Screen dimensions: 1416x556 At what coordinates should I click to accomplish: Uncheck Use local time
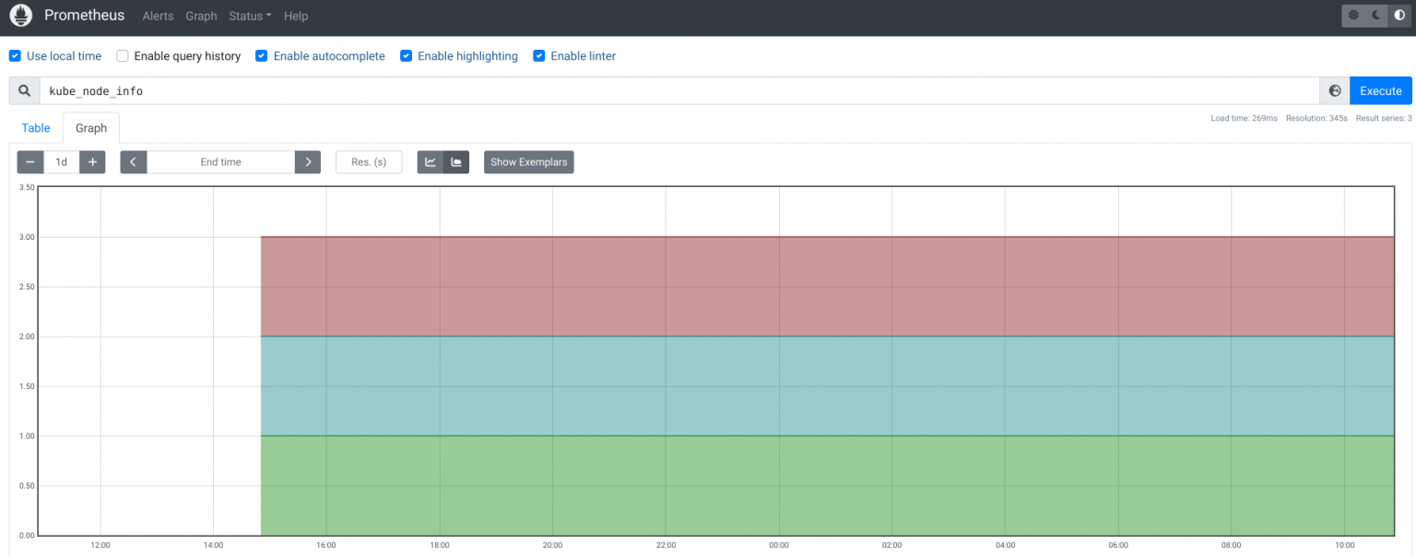(15, 55)
